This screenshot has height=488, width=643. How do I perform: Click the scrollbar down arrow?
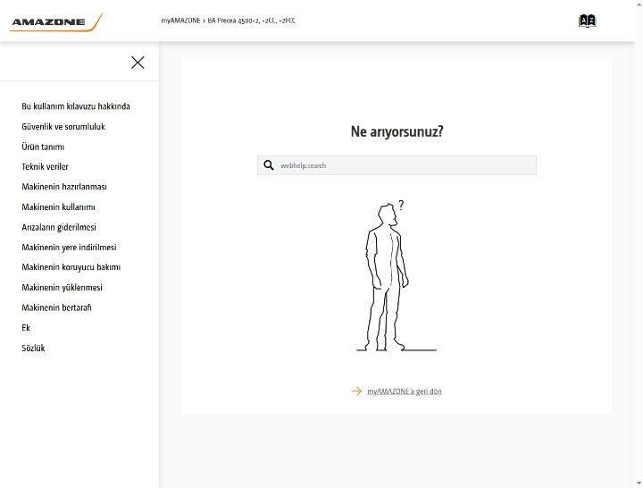tap(639, 484)
